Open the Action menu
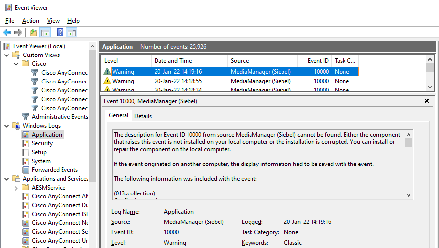Screen dimensions: 439x248 (x=31, y=21)
